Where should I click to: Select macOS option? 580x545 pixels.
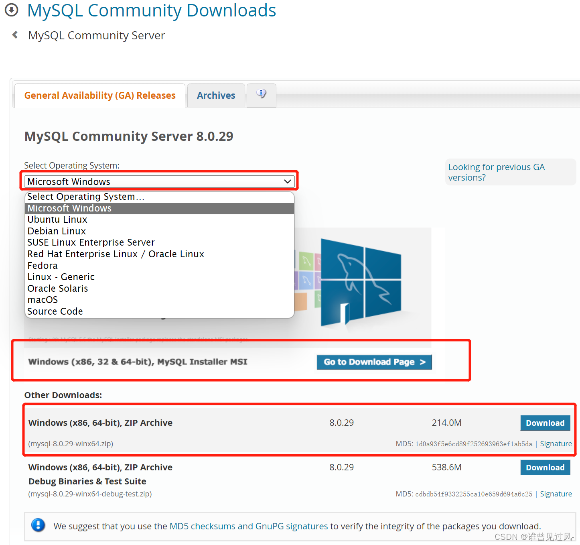(x=159, y=300)
